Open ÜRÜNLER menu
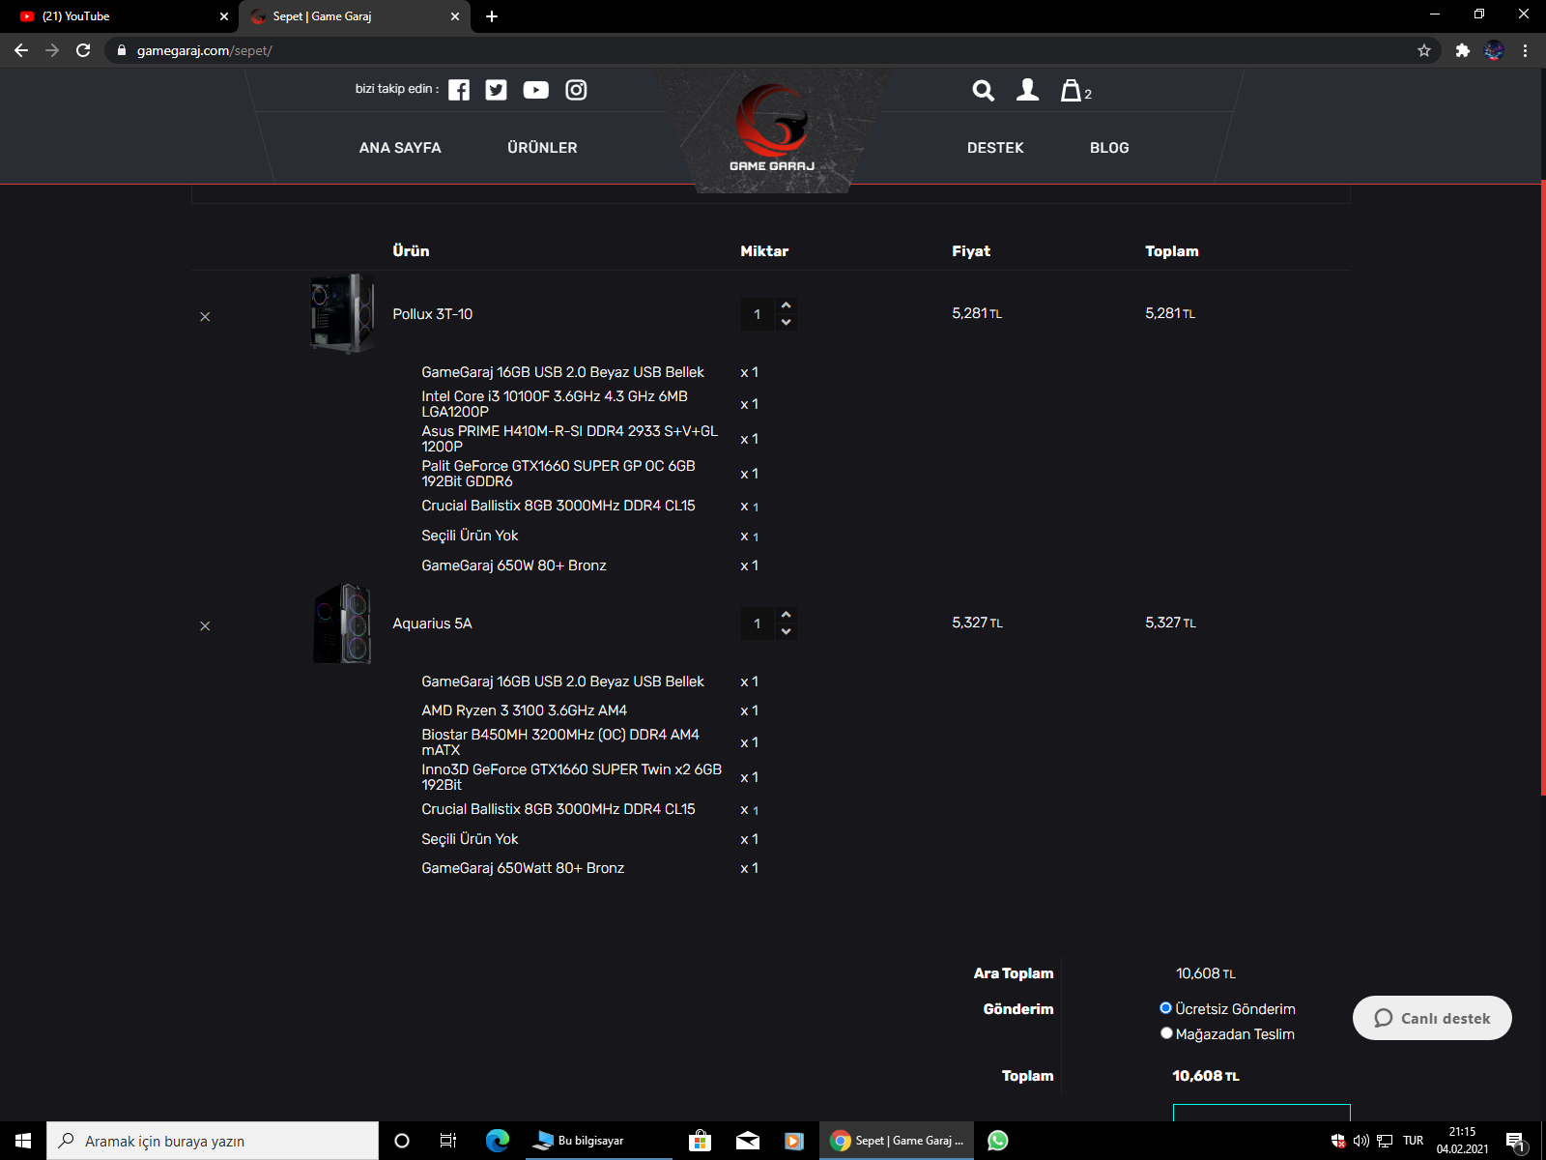Screen dimensions: 1546x1160 coord(542,148)
